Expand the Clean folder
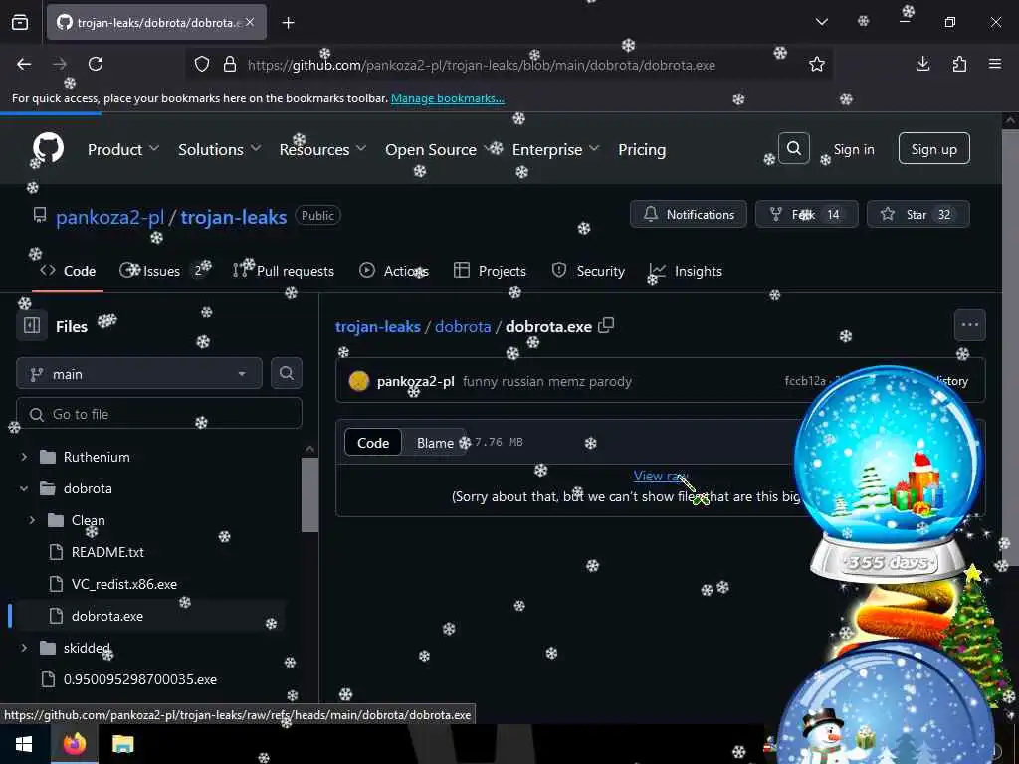This screenshot has width=1019, height=764. click(32, 520)
